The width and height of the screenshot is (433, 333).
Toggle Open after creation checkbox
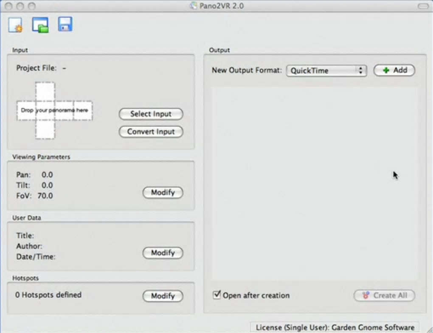217,295
